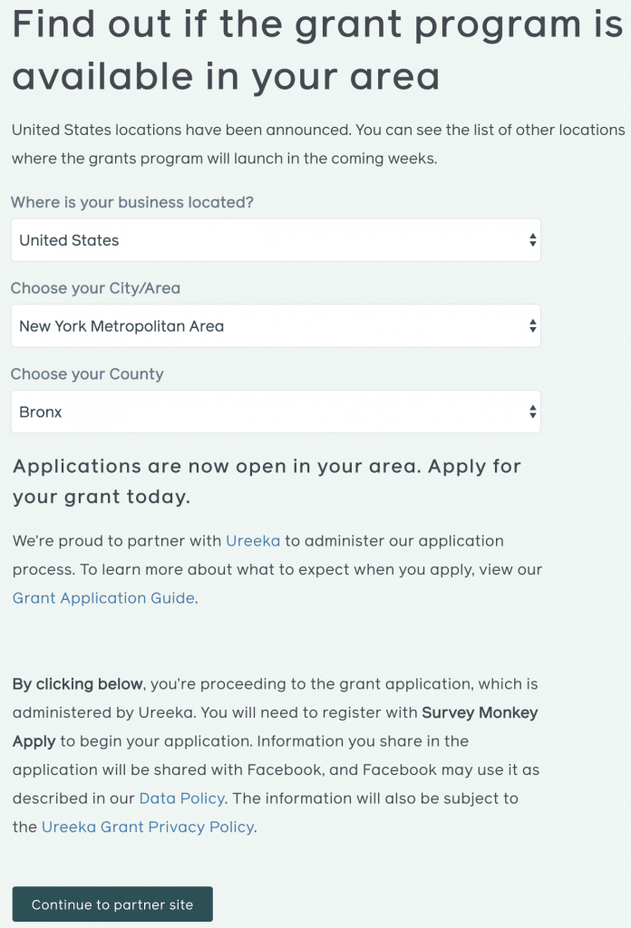Click the arrows icon on business location selector
Screen dimensions: 631x928
pos(533,240)
